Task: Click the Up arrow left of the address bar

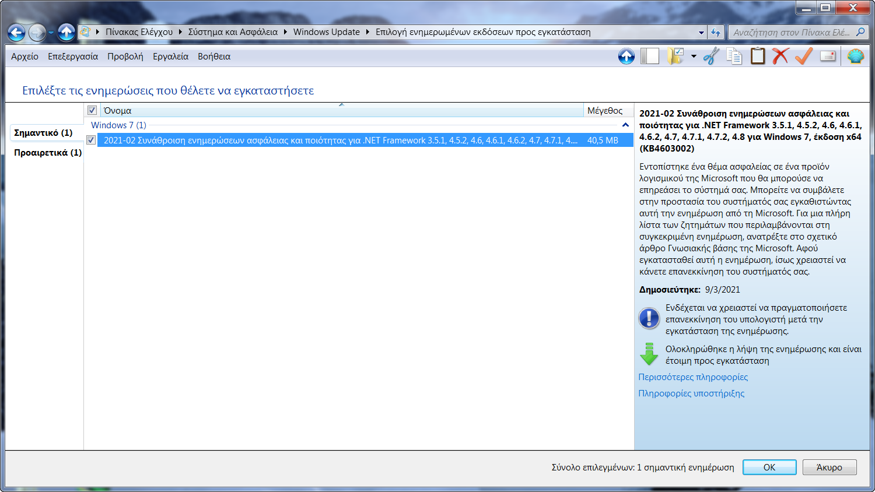Action: [x=66, y=32]
